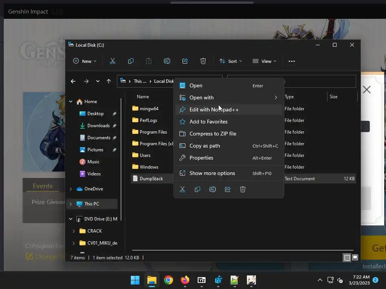Choose Open in context menu

[229, 85]
